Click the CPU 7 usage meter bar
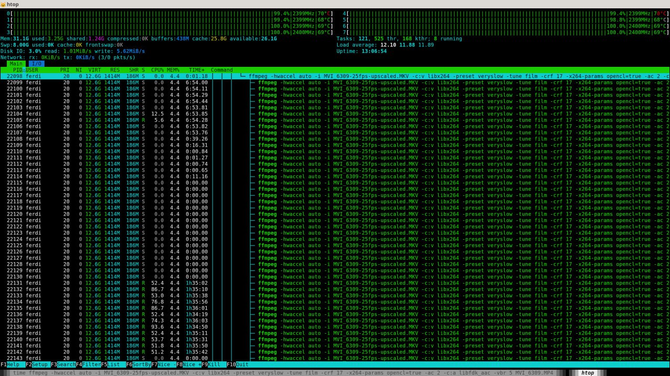670x376 pixels. (x=506, y=32)
